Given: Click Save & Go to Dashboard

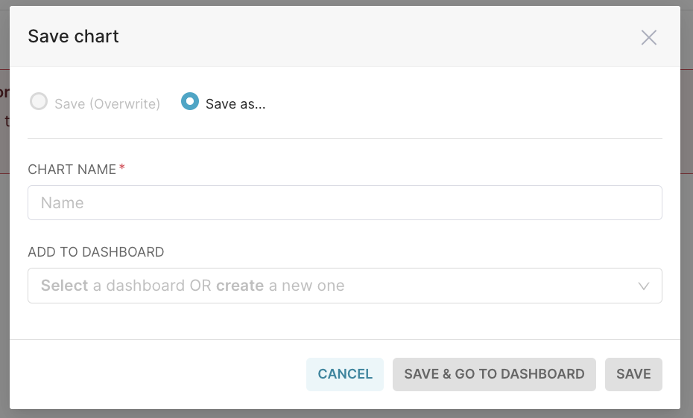Looking at the screenshot, I should [494, 374].
